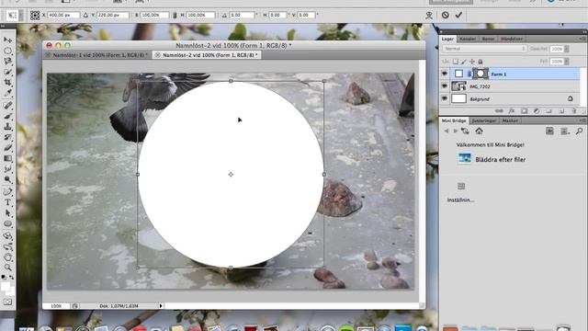Switch to warp mode icon

[x=429, y=15]
